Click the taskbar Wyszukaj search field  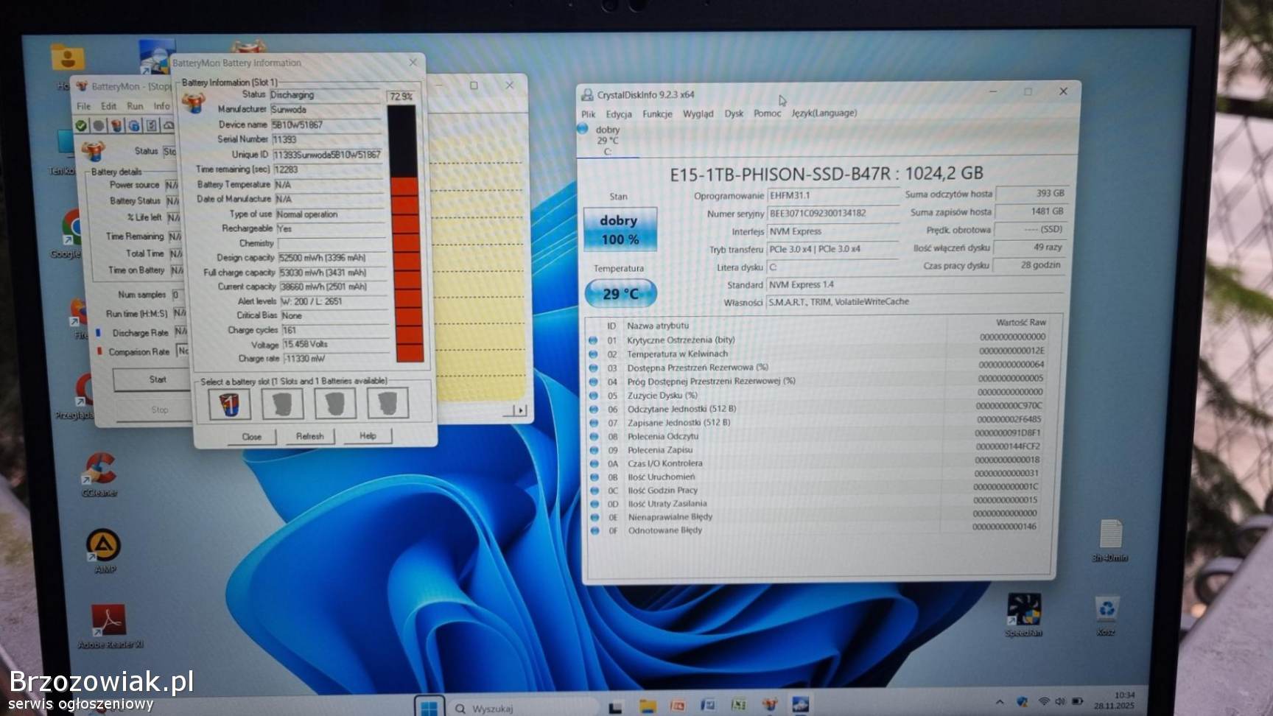pos(523,708)
